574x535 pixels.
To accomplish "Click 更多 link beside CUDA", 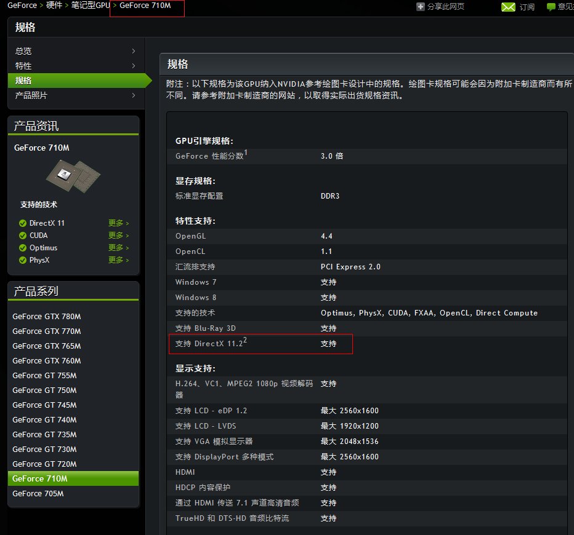I will coord(118,236).
